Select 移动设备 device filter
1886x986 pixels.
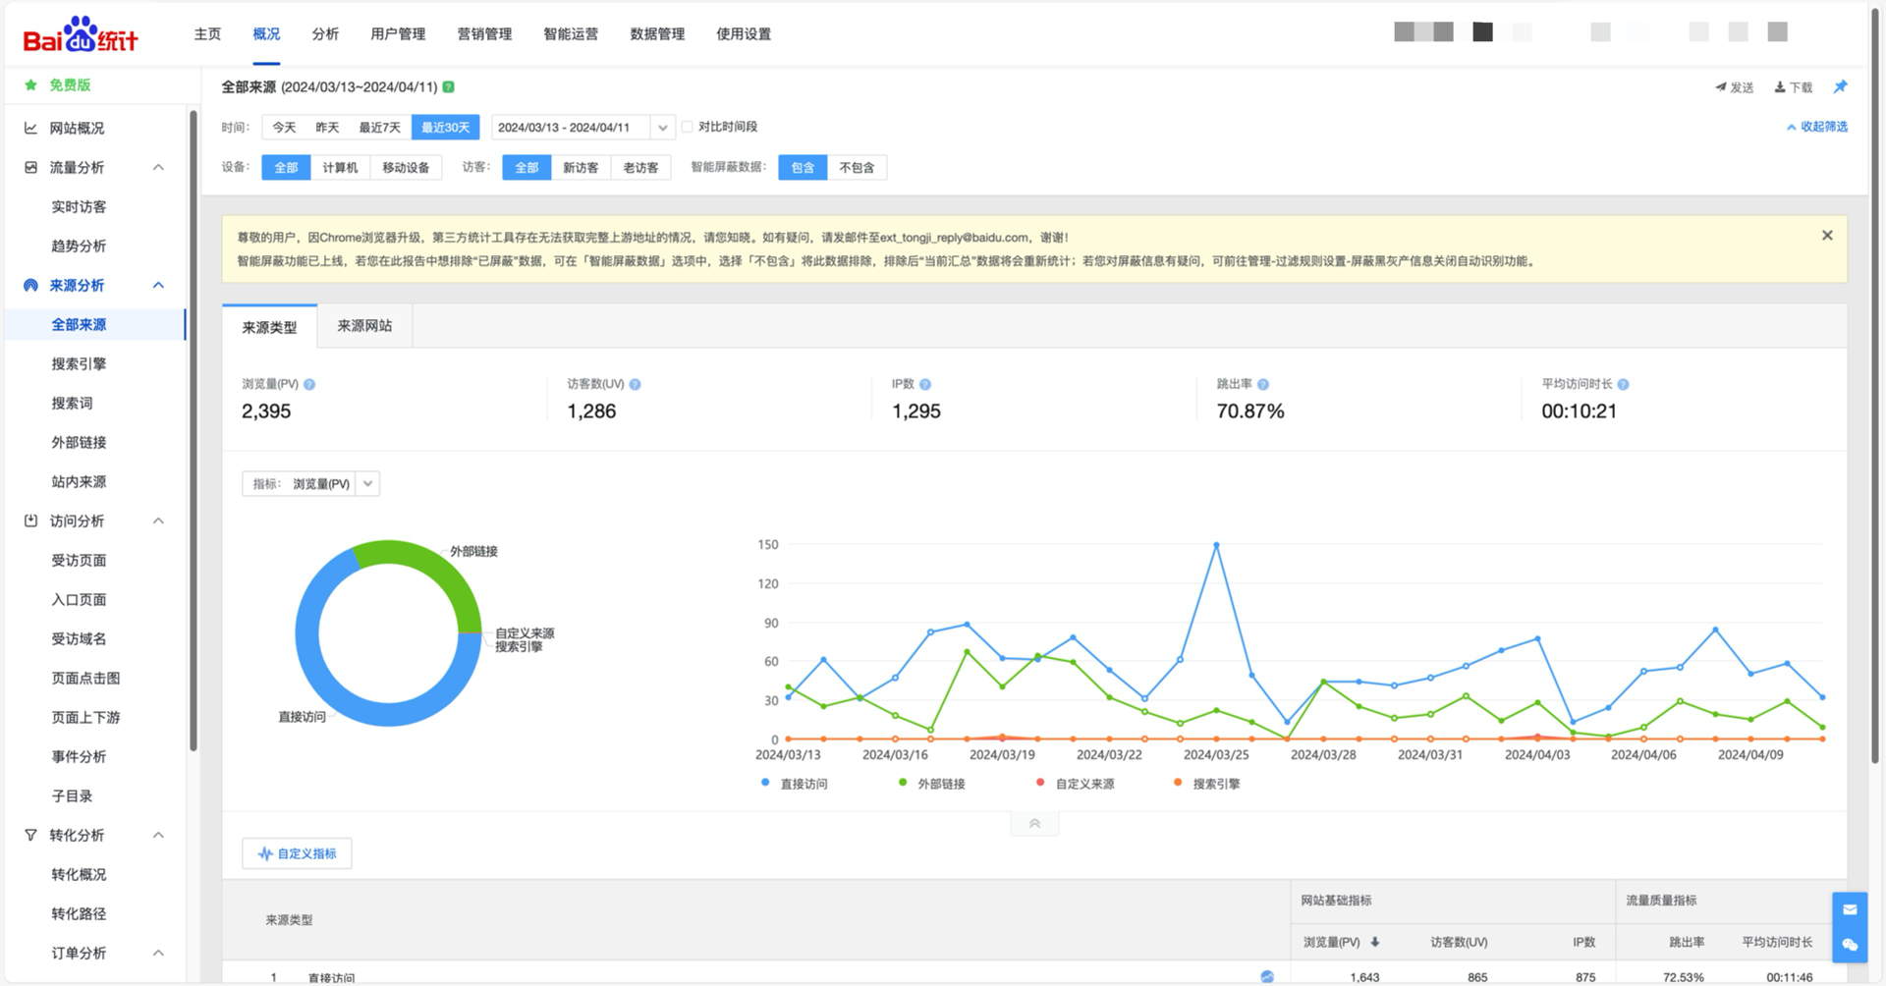coord(406,168)
